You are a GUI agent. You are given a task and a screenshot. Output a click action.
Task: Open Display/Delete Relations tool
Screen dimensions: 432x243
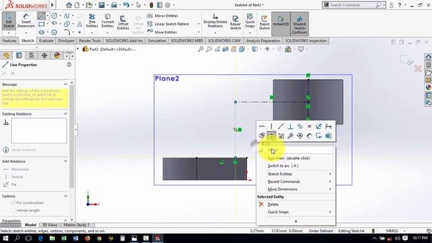215,20
